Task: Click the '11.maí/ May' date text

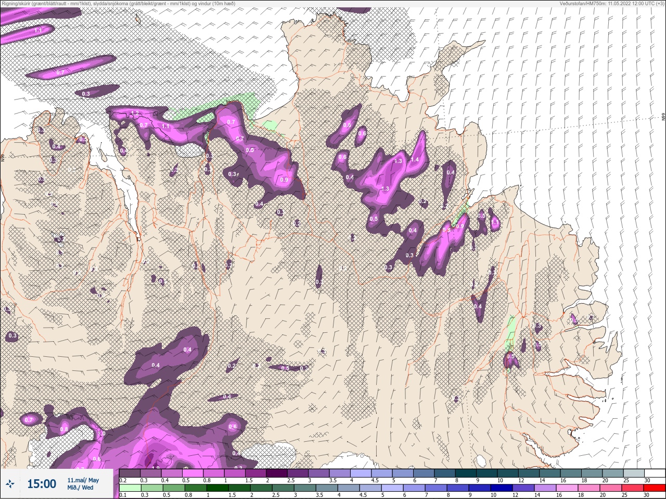Action: click(x=83, y=480)
